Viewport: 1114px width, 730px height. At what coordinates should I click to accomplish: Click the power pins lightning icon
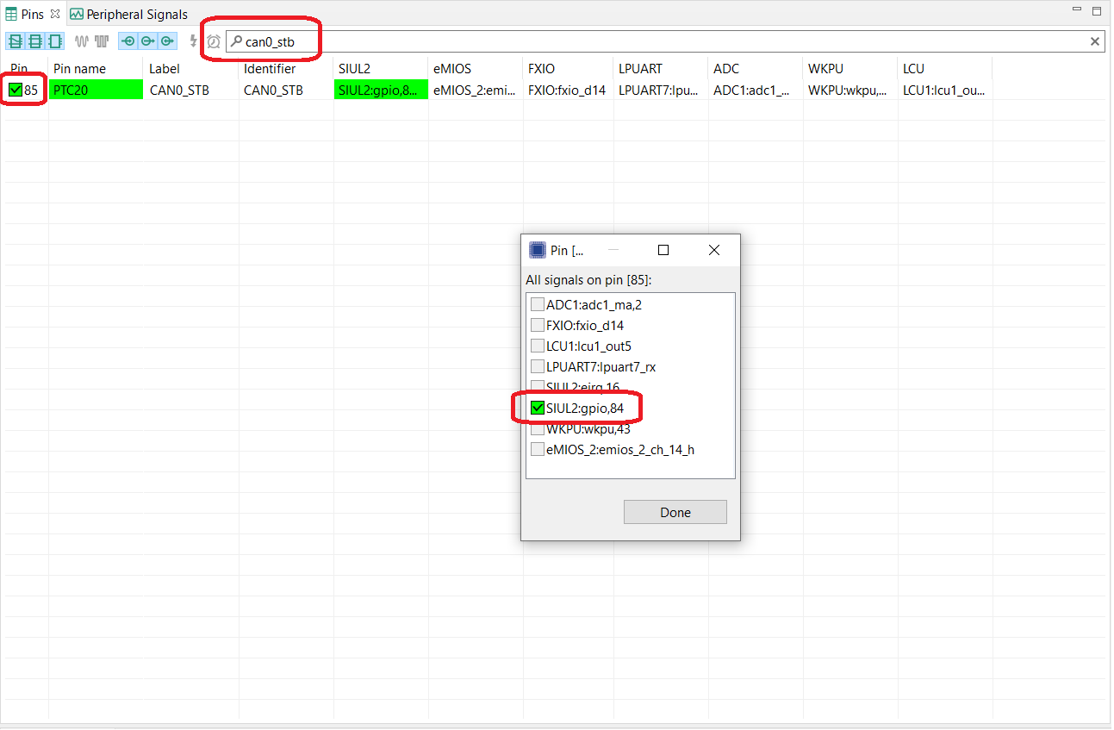[191, 41]
